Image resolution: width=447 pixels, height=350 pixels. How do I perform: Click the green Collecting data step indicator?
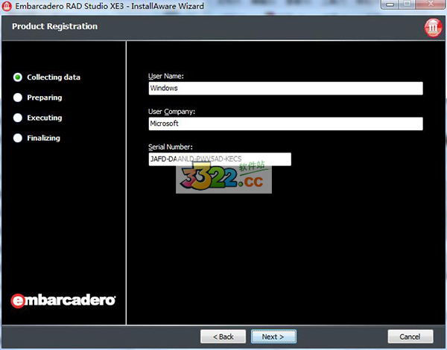coord(18,77)
